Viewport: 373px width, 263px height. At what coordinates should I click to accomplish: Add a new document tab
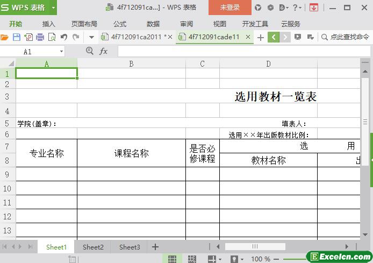261,37
